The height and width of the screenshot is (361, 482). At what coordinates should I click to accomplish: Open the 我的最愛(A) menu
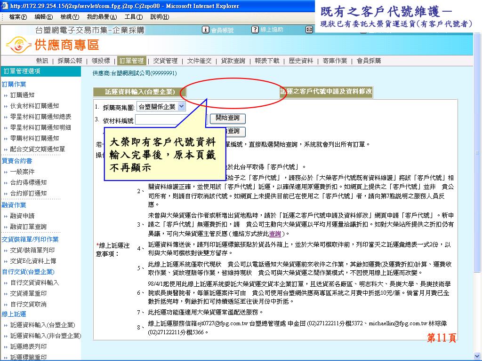pos(102,16)
